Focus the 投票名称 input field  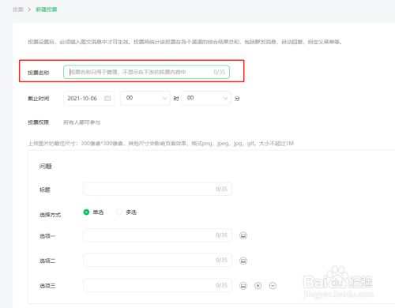pos(146,72)
